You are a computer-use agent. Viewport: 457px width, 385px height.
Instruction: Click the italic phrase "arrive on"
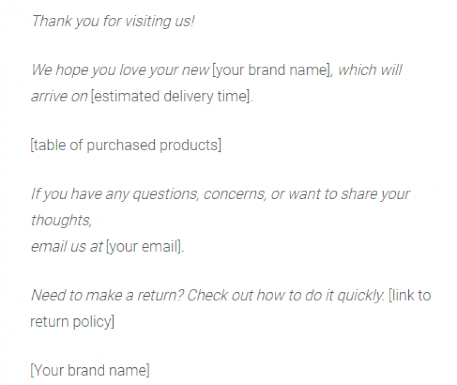pos(58,96)
